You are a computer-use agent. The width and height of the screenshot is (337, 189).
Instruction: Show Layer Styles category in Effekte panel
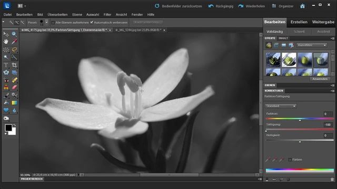[x=276, y=45]
